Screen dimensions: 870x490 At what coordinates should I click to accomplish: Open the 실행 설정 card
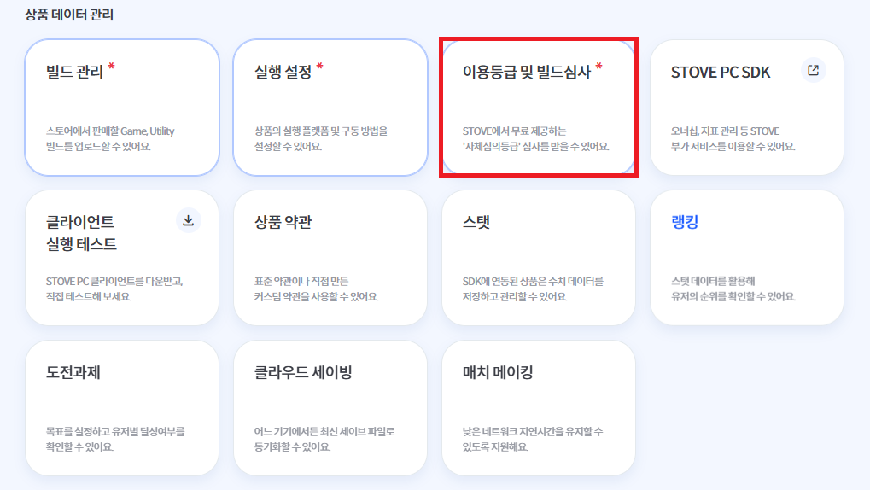click(x=330, y=108)
